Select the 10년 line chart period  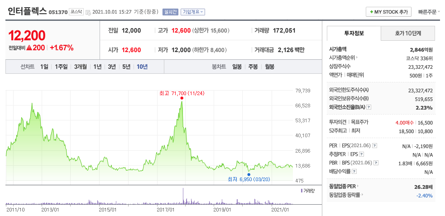coord(142,67)
